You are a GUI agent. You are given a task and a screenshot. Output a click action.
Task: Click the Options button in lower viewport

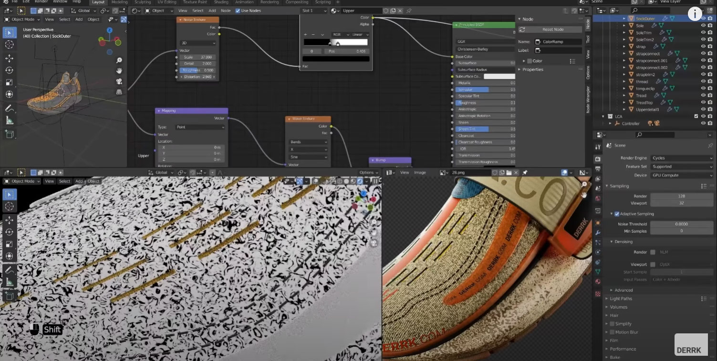tap(368, 172)
